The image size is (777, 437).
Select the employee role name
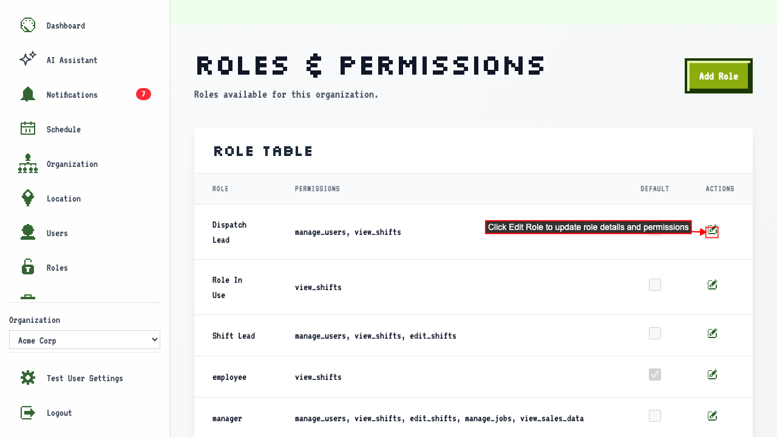pyautogui.click(x=229, y=377)
